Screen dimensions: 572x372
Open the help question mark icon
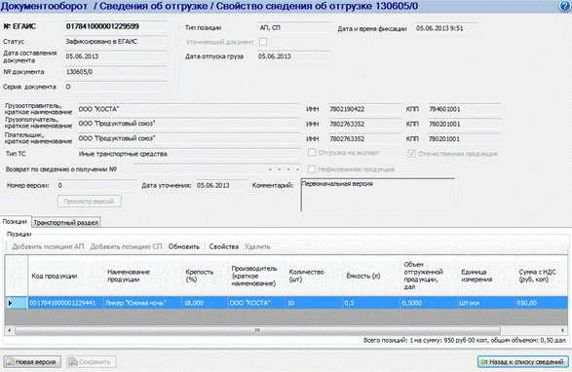click(565, 6)
